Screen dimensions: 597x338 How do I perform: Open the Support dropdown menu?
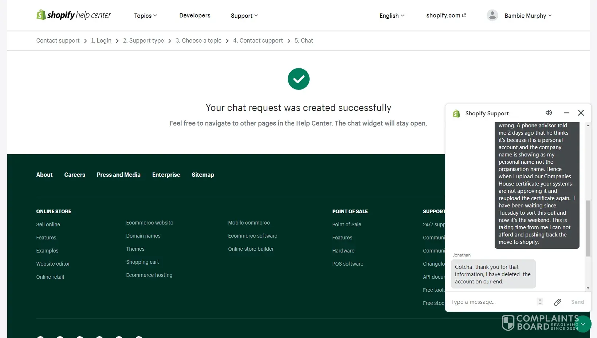point(244,16)
